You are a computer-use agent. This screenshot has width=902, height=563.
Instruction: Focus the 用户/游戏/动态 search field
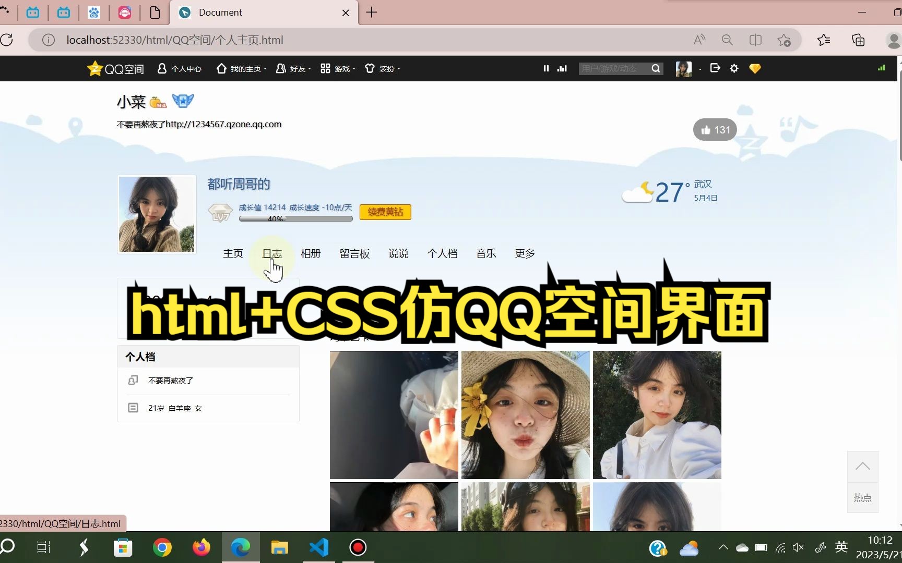click(614, 68)
